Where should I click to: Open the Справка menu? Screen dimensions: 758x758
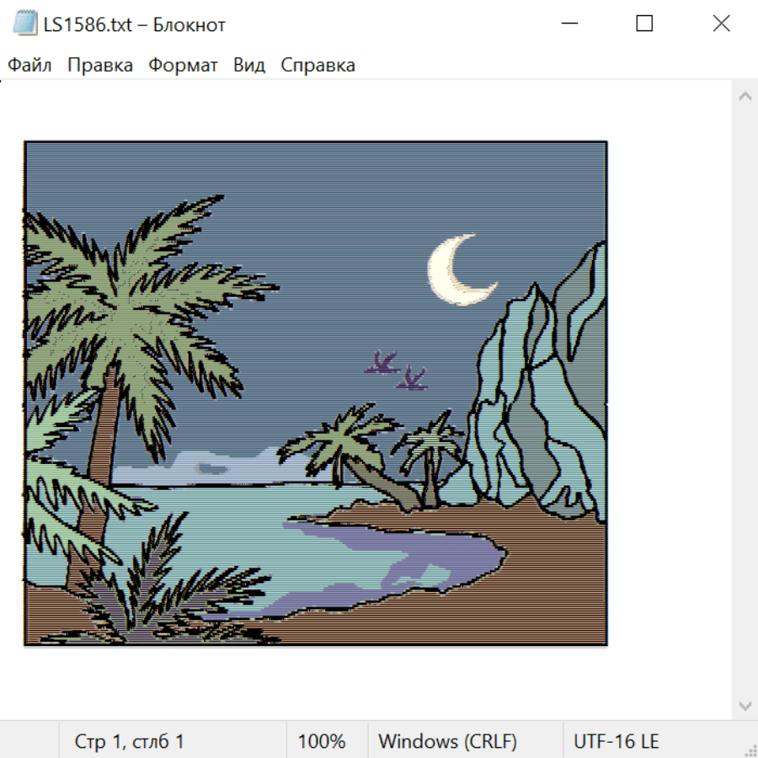click(x=318, y=65)
